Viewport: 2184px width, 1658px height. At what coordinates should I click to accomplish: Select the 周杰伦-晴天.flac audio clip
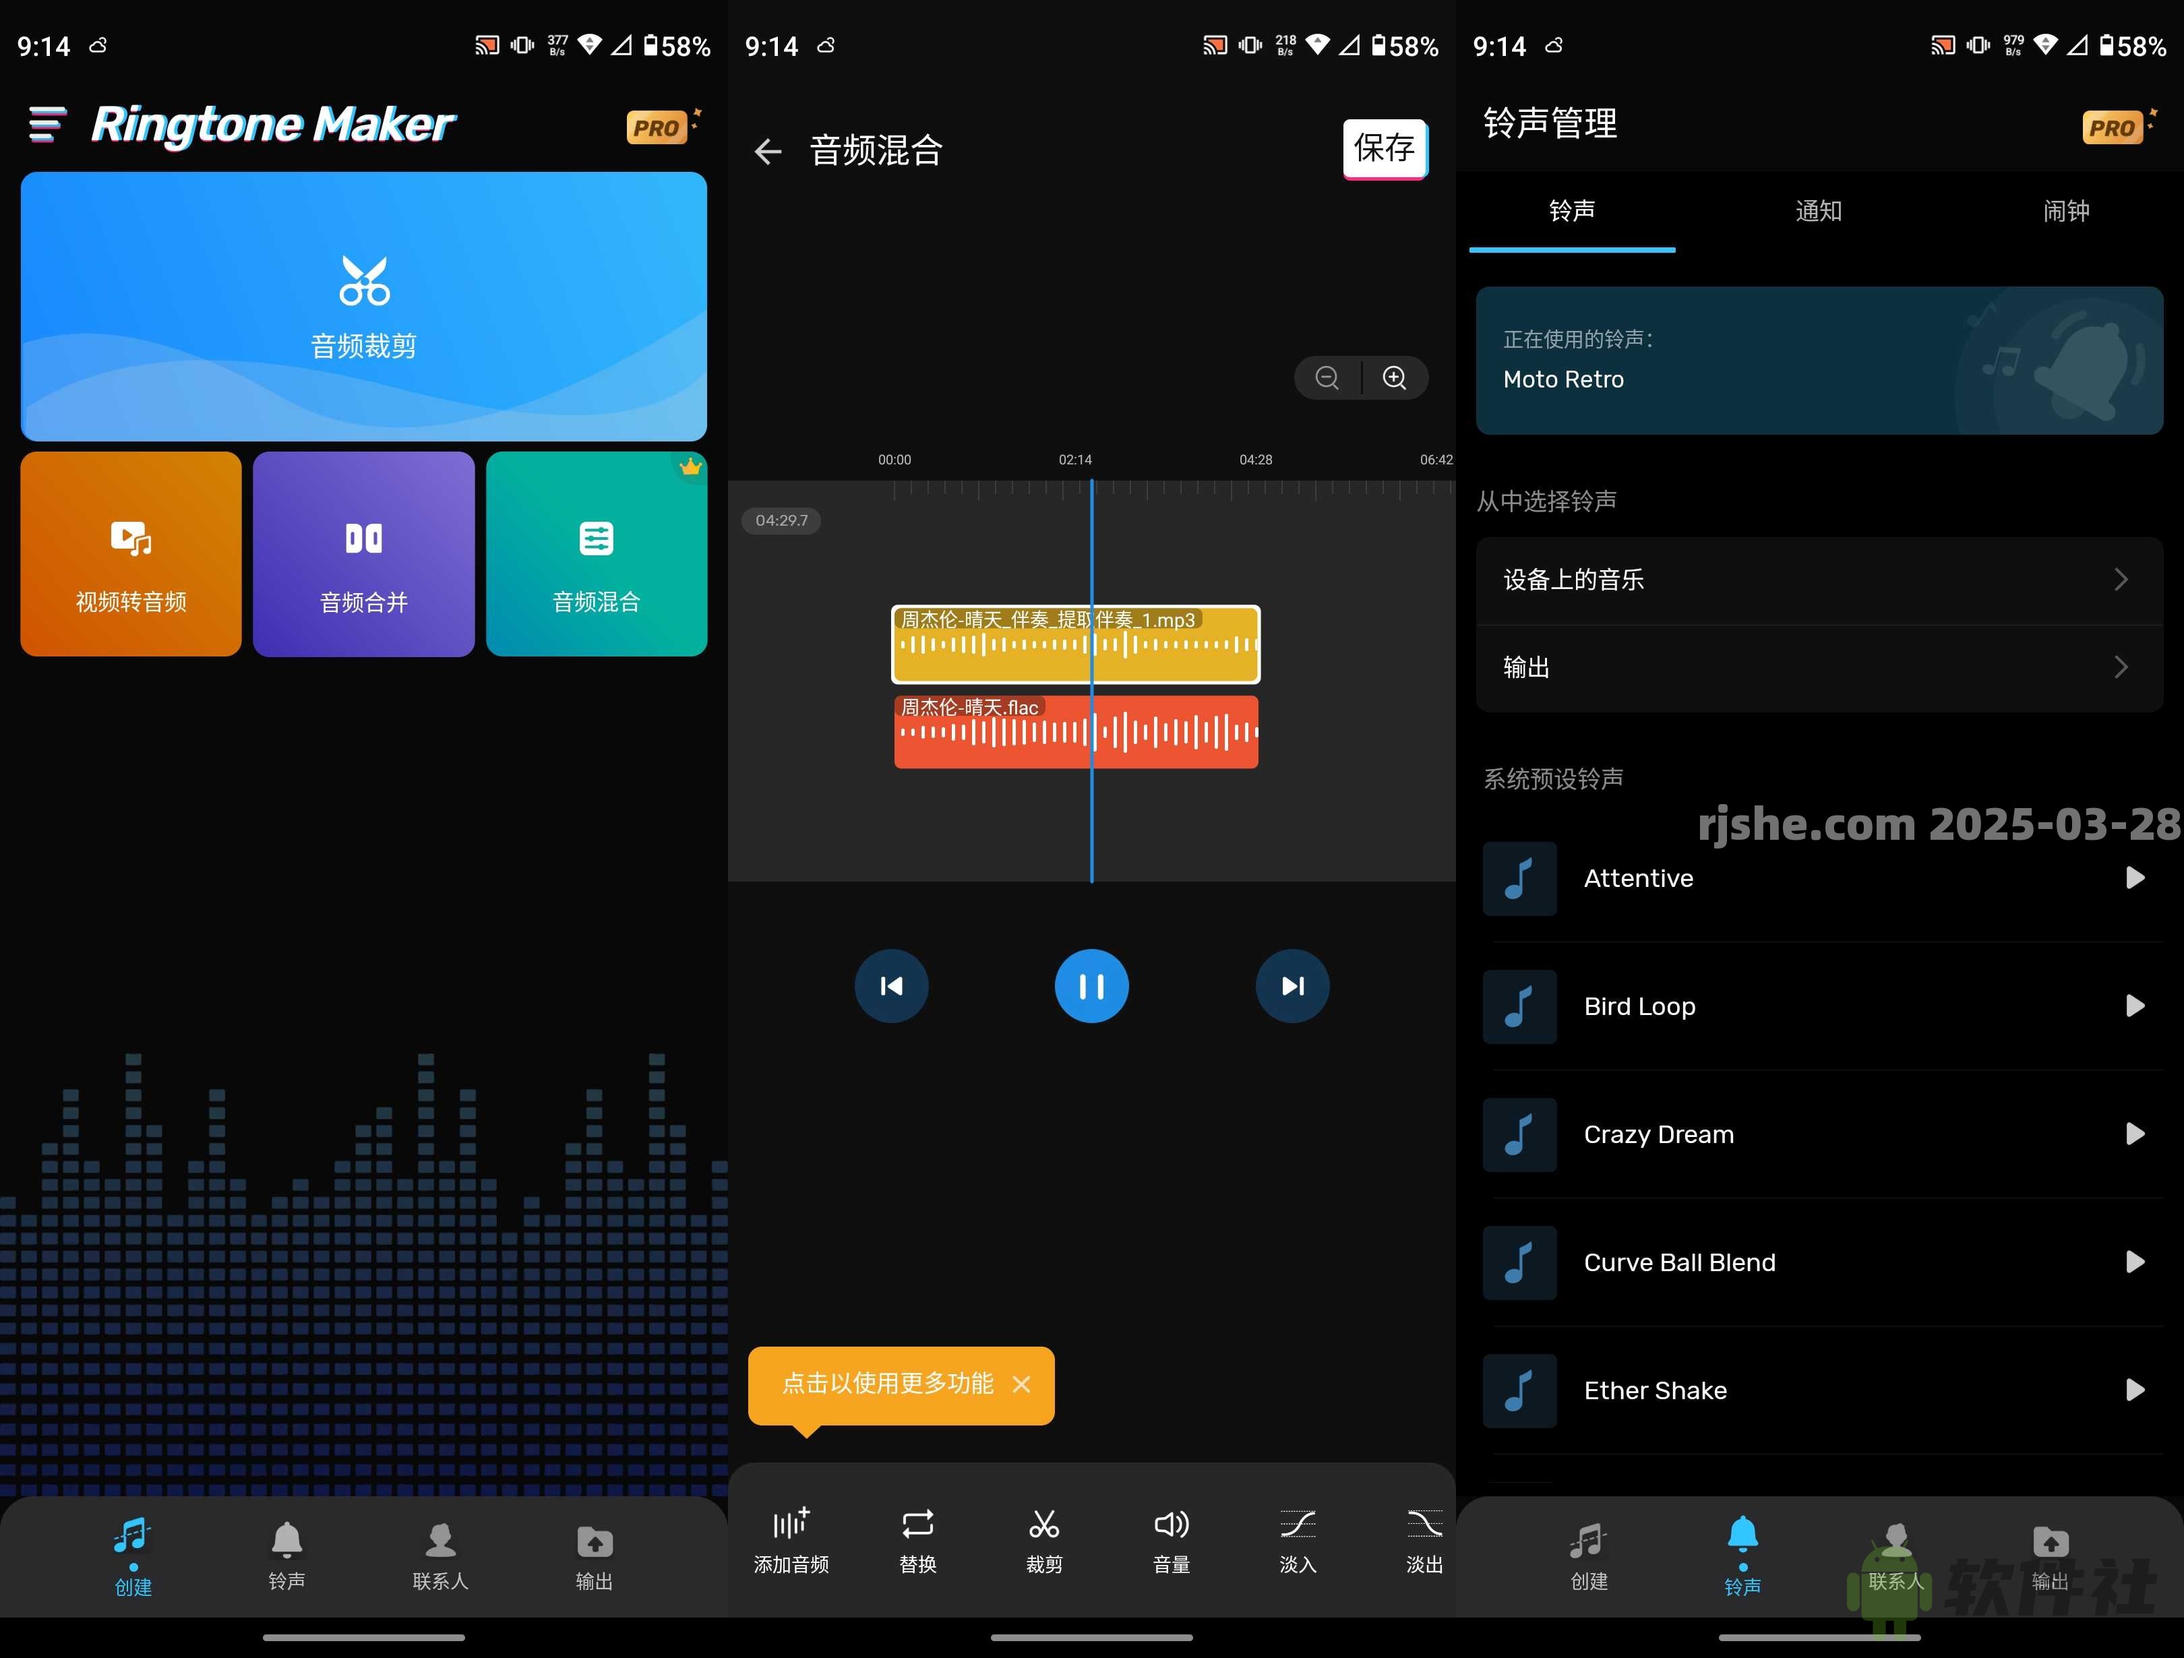point(1075,731)
